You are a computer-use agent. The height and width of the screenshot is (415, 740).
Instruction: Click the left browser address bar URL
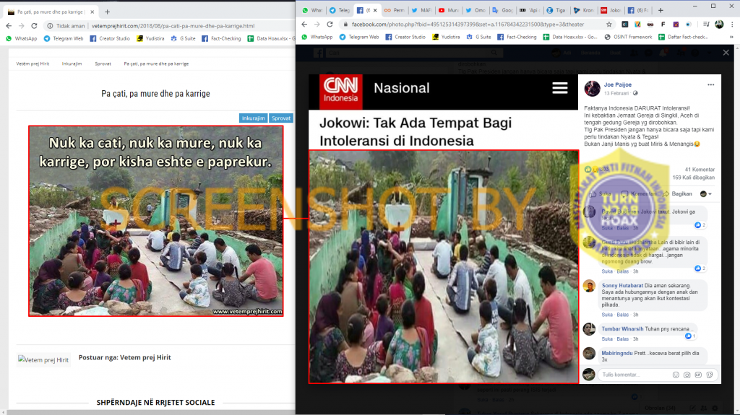[x=173, y=26]
